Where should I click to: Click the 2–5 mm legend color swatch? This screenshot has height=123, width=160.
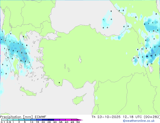point(22,120)
